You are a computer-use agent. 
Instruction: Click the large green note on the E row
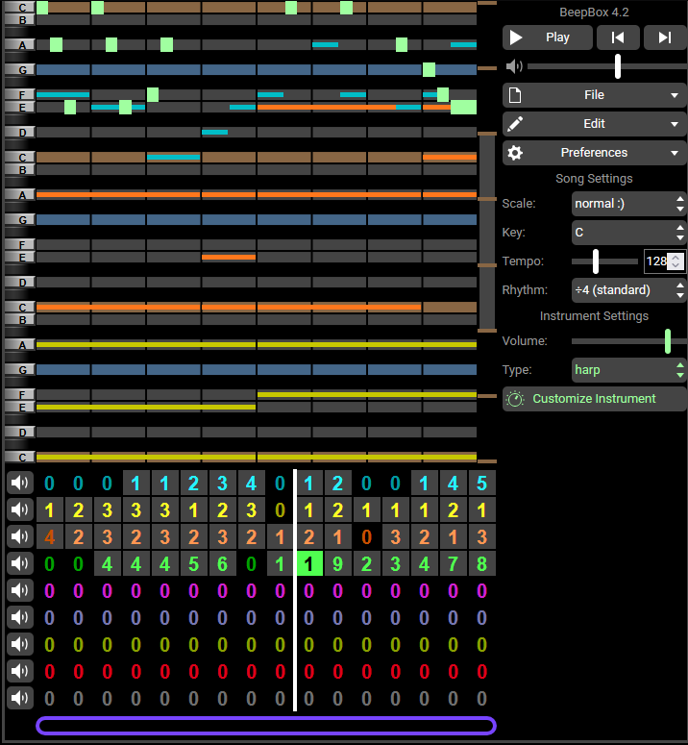(x=463, y=108)
